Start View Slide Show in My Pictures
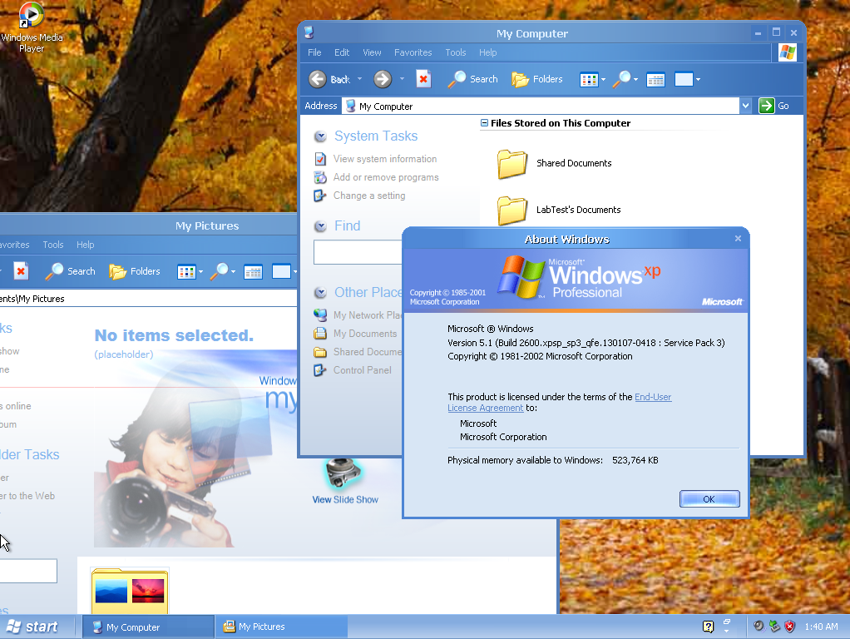The height and width of the screenshot is (639, 850). coord(345,482)
